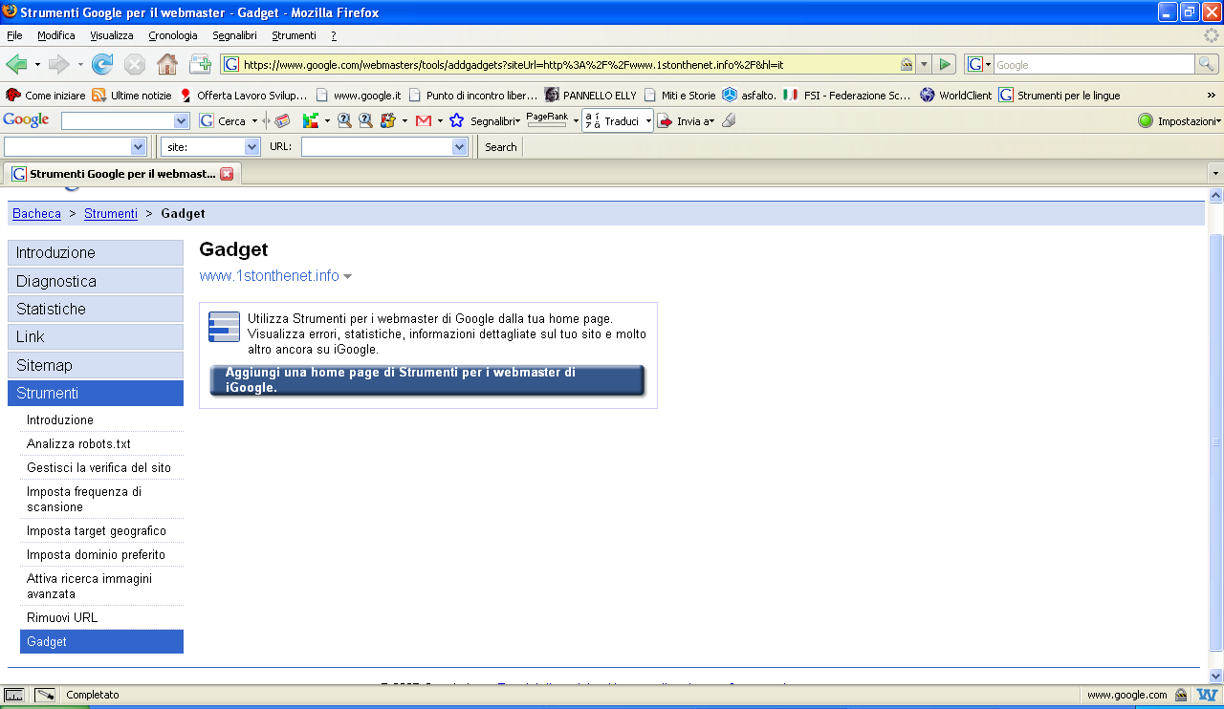This screenshot has width=1224, height=709.
Task: Click the Search button on the toolbar
Action: 500,147
